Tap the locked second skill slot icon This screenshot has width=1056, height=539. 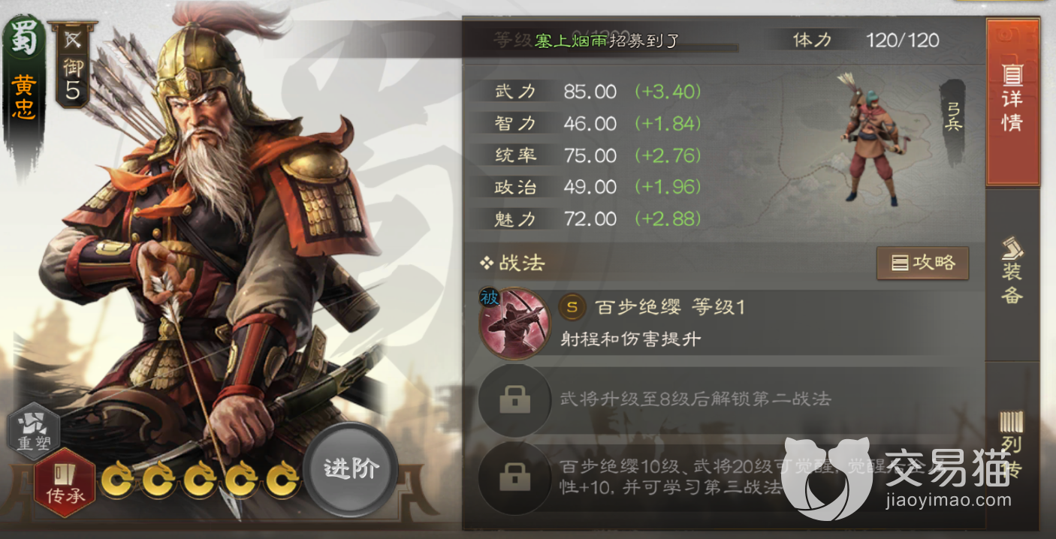[x=514, y=400]
